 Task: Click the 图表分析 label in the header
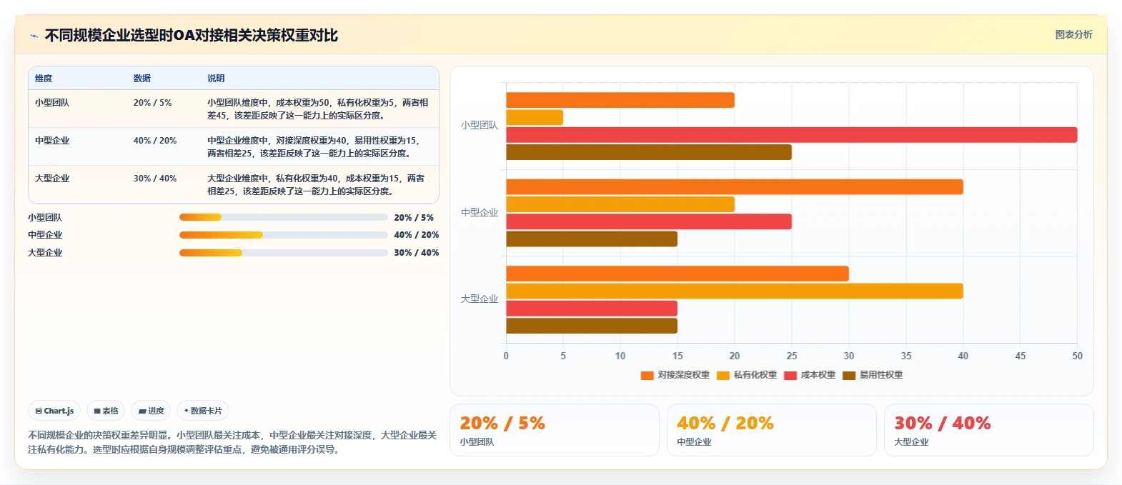click(x=1073, y=34)
